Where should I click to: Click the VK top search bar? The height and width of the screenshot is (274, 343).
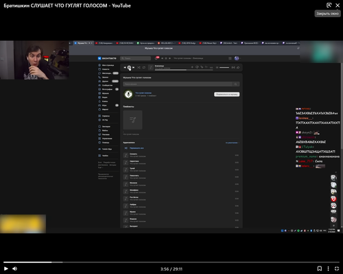(136, 58)
